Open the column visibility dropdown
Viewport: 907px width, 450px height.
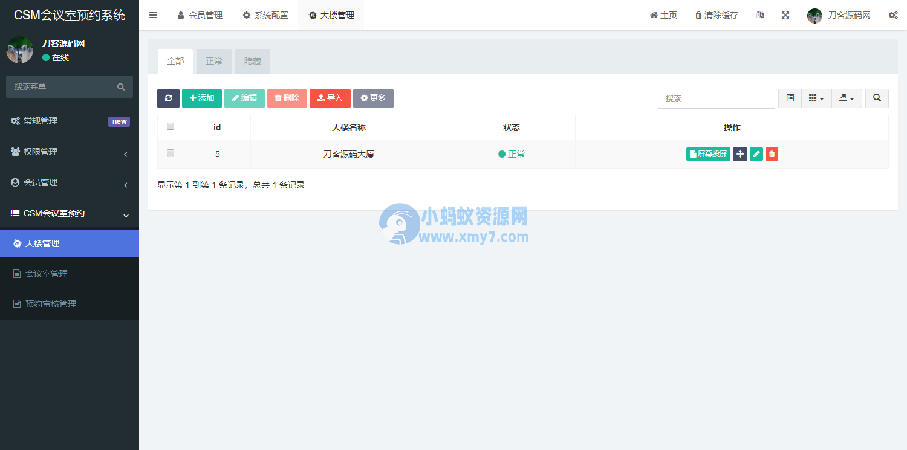pos(816,98)
